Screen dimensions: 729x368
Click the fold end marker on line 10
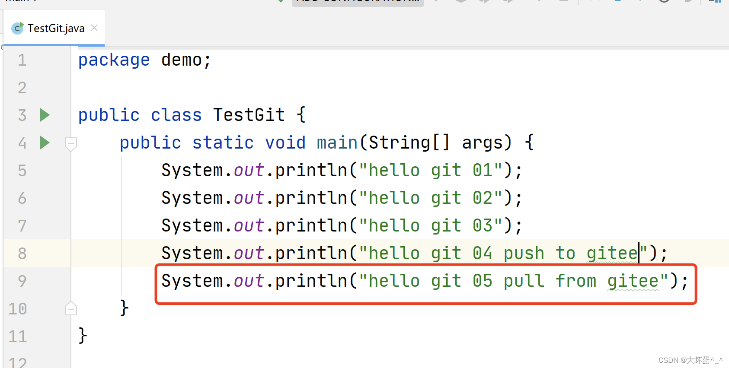[x=71, y=308]
